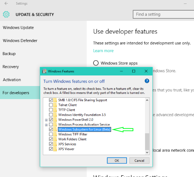Click the Telnet Client folder icon
The width and height of the screenshot is (194, 177).
[x=55, y=105]
